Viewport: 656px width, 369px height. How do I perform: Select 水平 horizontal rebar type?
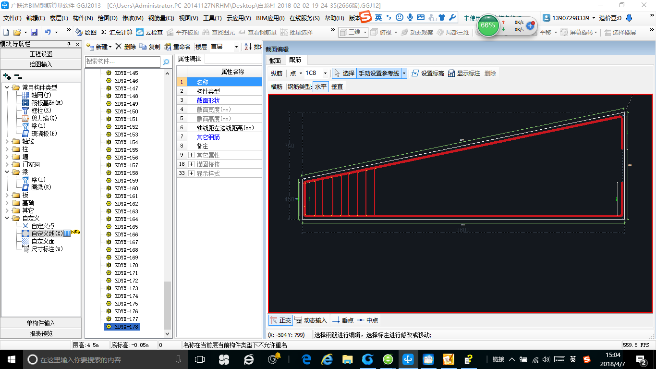321,87
